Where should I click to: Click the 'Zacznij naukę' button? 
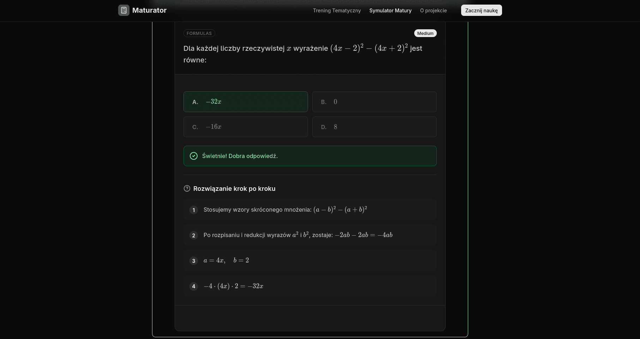point(481,10)
